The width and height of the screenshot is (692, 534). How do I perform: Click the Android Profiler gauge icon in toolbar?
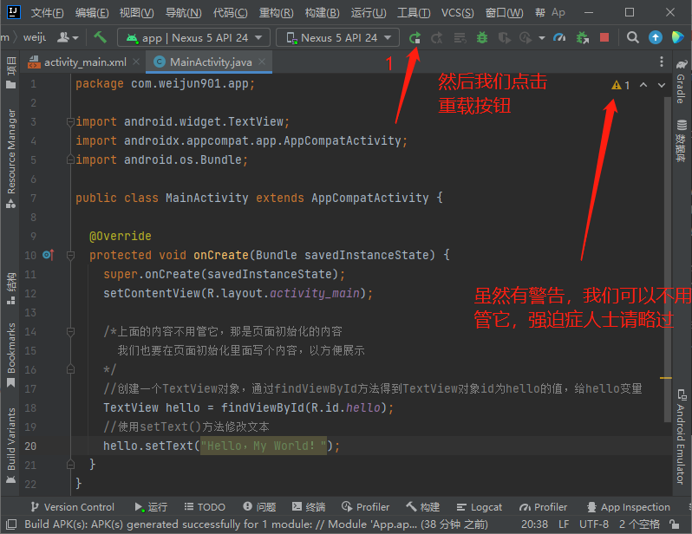point(559,38)
